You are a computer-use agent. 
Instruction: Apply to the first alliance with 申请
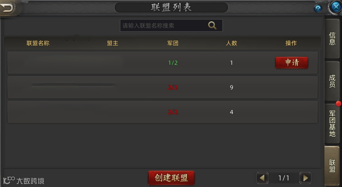pyautogui.click(x=292, y=63)
